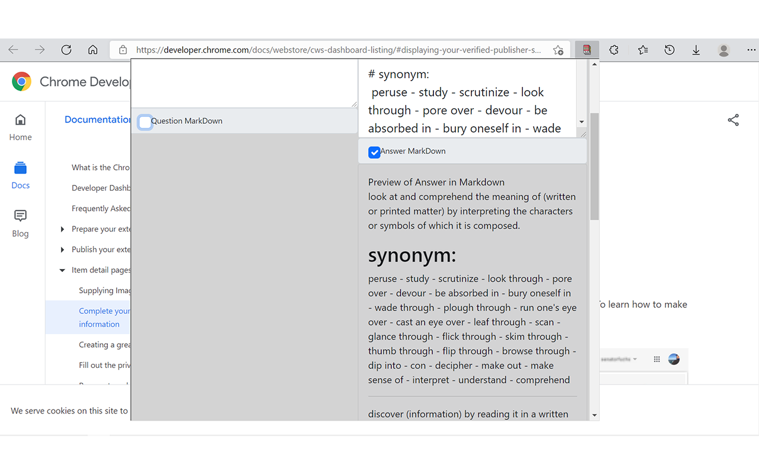Open Frequently Asked nav item
Screen dimensions: 759x474
point(101,209)
